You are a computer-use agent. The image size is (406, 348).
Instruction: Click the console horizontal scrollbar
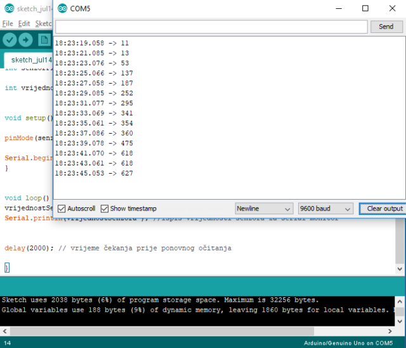pos(190,331)
